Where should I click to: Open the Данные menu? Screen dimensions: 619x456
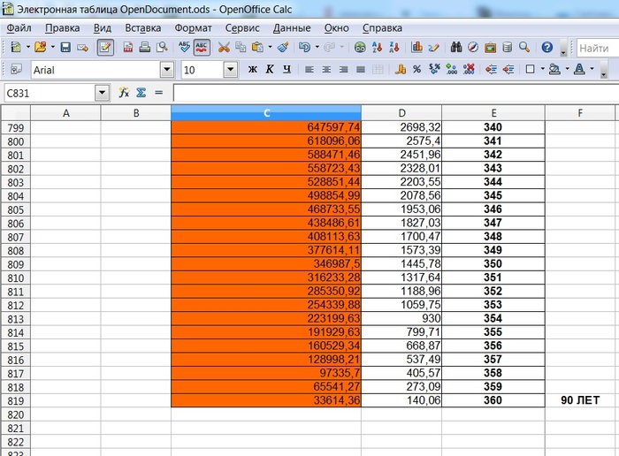tap(291, 27)
